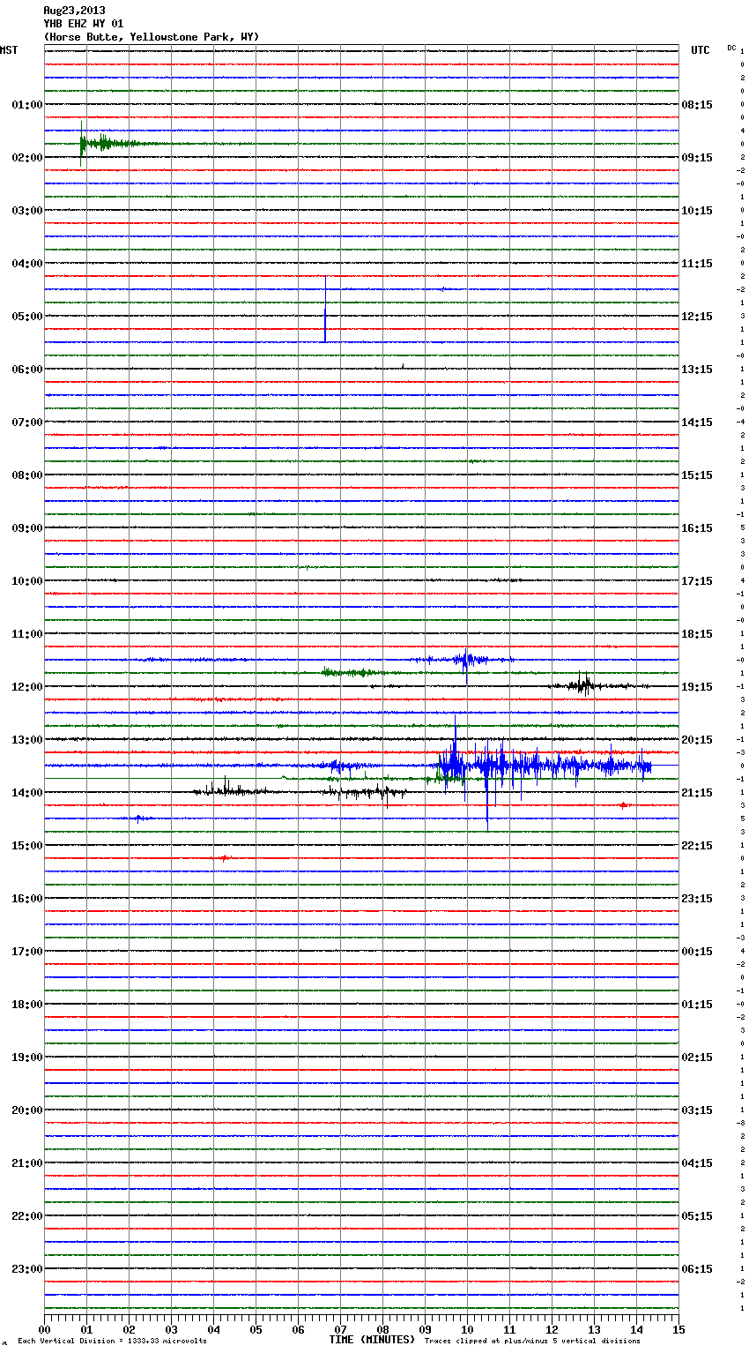Click the 10 tick on the minutes axis
The height and width of the screenshot is (1353, 749).
click(x=467, y=1329)
